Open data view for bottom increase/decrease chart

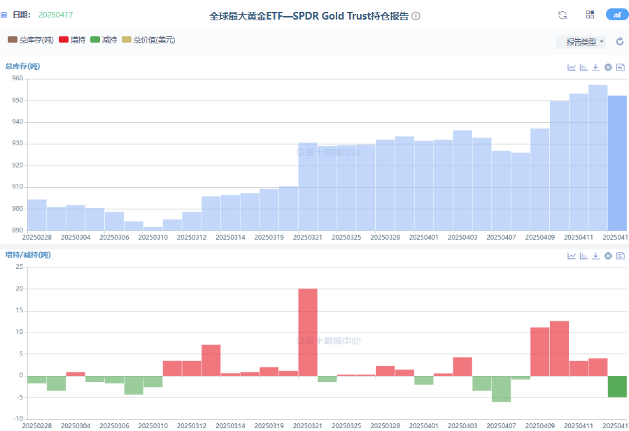[620, 256]
